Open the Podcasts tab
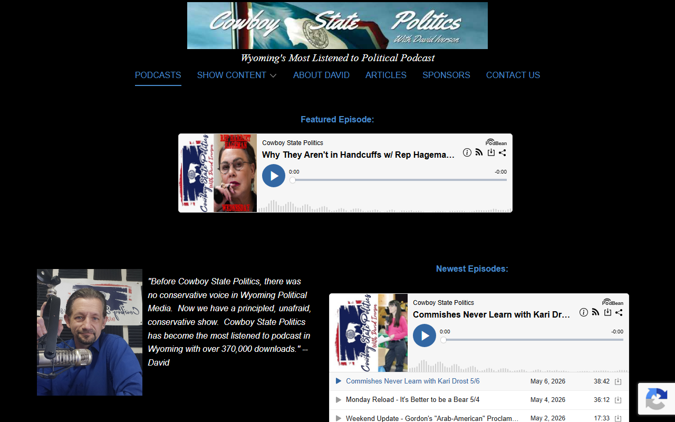Viewport: 675px width, 422px height. 158,75
